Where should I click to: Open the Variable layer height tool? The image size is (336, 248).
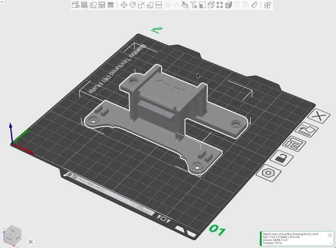(110, 5)
